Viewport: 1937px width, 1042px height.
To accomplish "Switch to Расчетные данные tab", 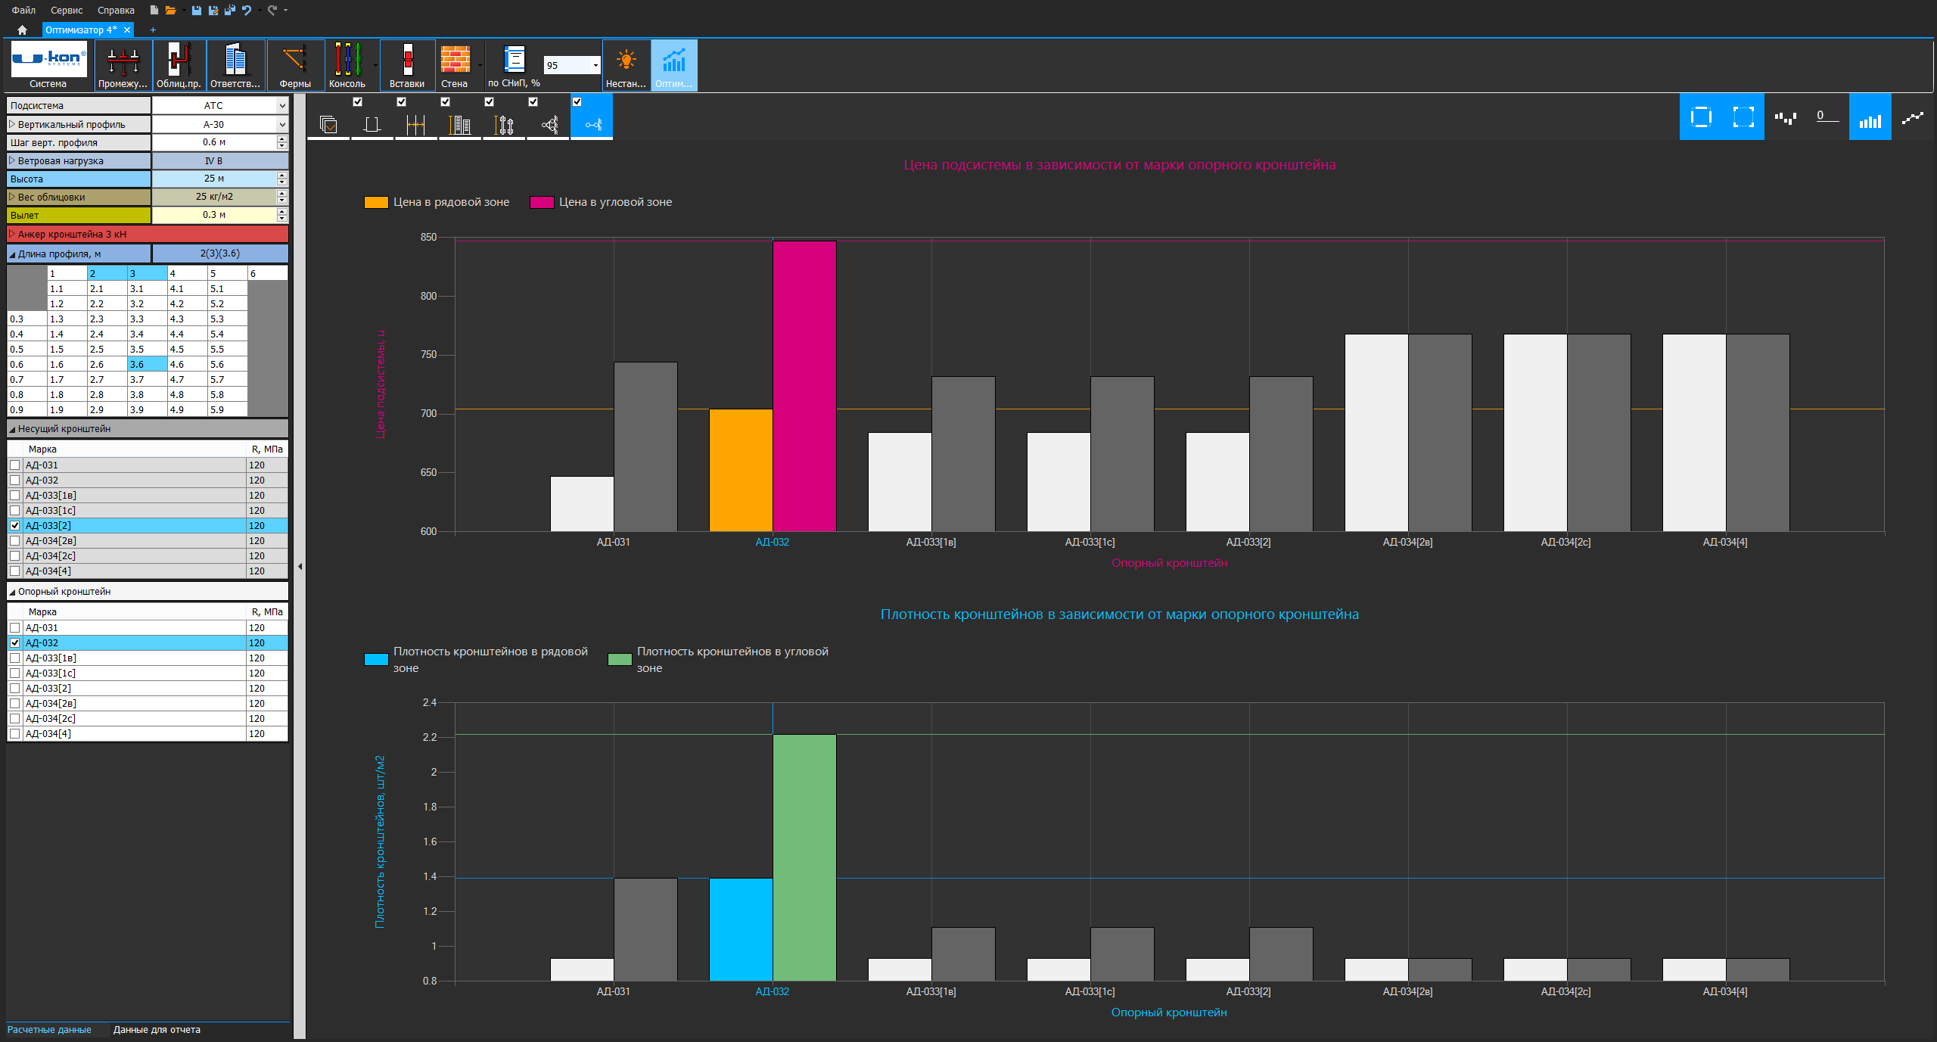I will coord(49,1030).
